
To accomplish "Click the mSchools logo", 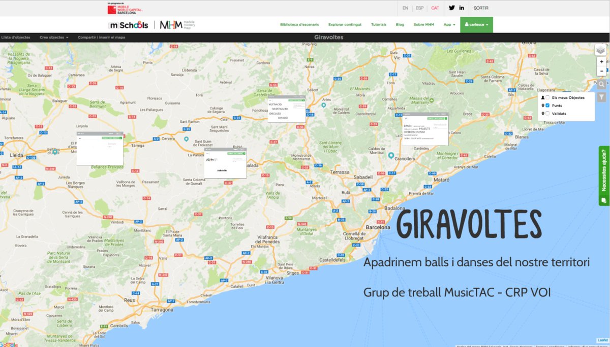I will [129, 25].
